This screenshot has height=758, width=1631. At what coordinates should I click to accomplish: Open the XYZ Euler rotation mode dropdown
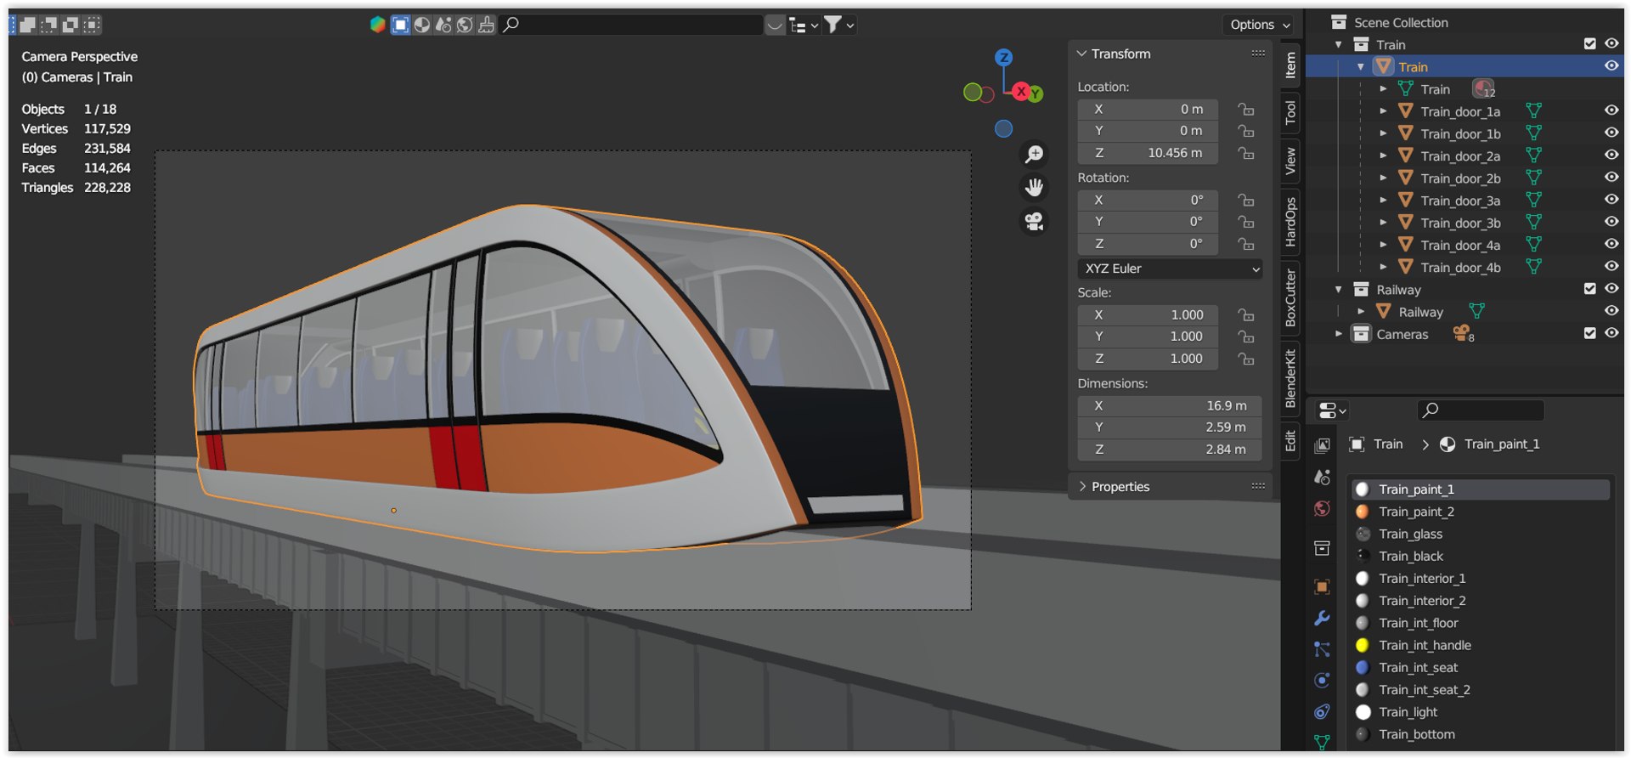pos(1170,269)
